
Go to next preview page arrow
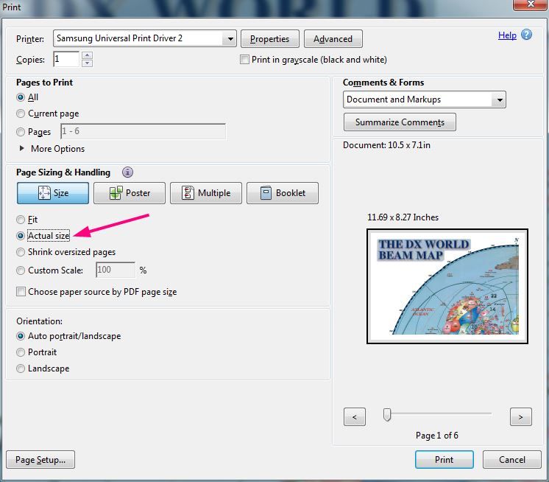click(x=520, y=417)
